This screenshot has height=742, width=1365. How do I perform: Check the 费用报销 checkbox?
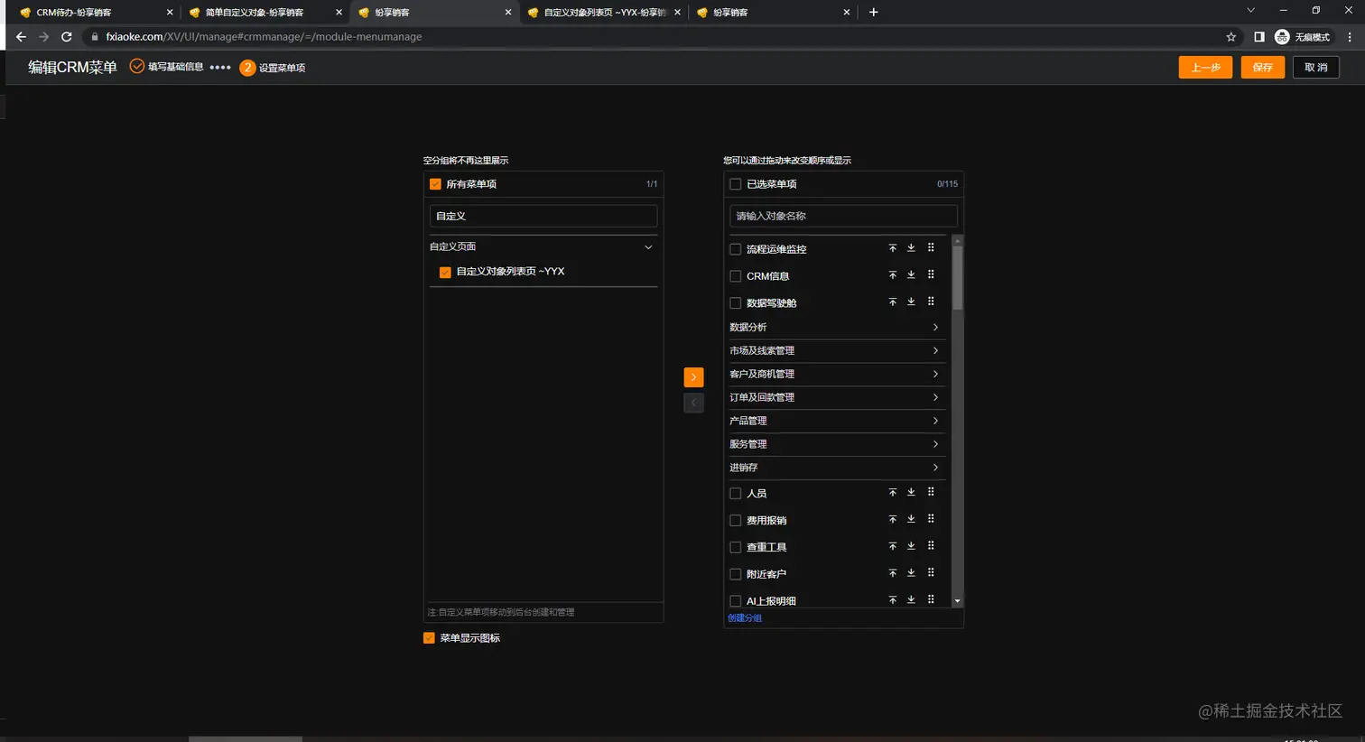point(736,521)
